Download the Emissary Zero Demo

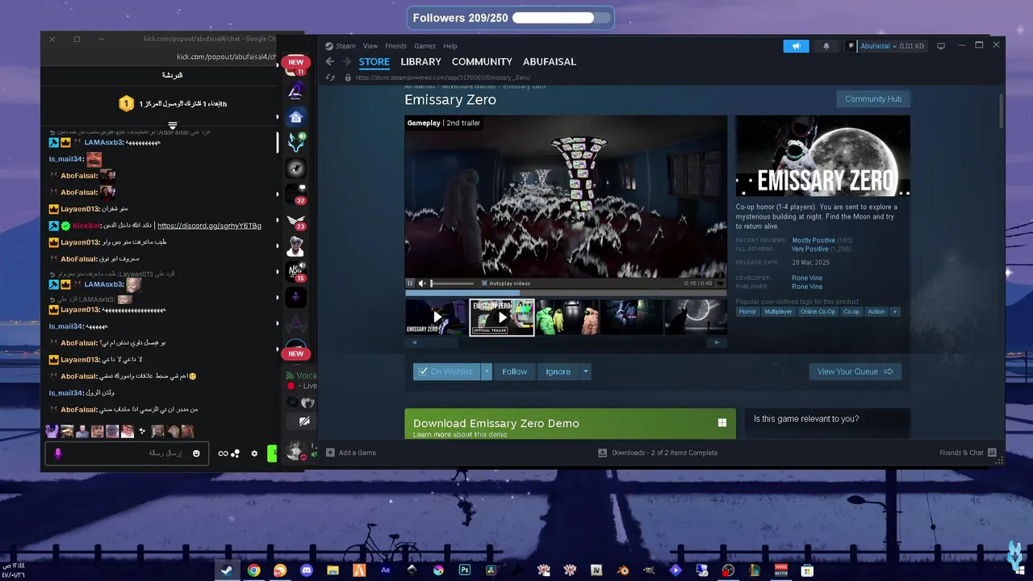point(570,424)
